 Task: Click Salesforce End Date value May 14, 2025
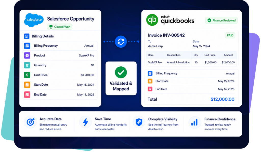tap(86, 94)
